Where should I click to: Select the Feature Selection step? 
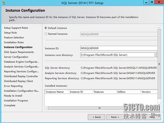14,37
